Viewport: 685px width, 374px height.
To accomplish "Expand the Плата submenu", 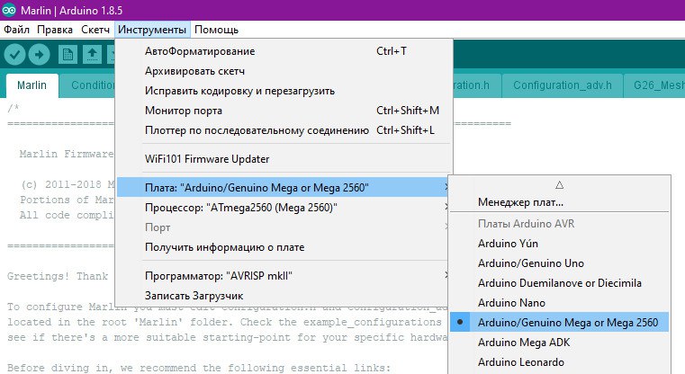I will 283,188.
